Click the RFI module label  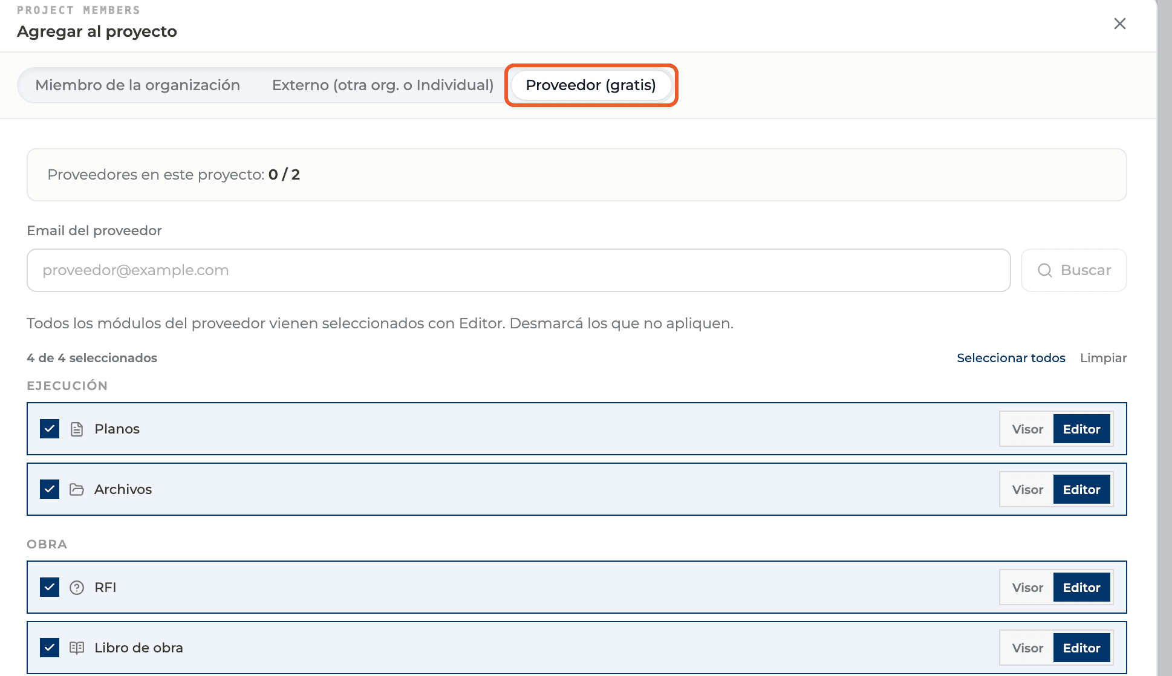pyautogui.click(x=105, y=588)
